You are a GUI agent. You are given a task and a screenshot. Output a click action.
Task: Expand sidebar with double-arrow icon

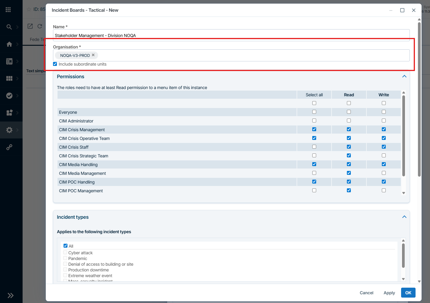(x=11, y=295)
